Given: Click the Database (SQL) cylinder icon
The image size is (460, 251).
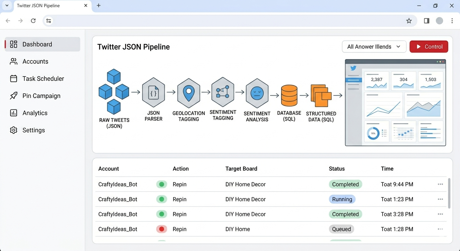Looking at the screenshot, I should 289,95.
